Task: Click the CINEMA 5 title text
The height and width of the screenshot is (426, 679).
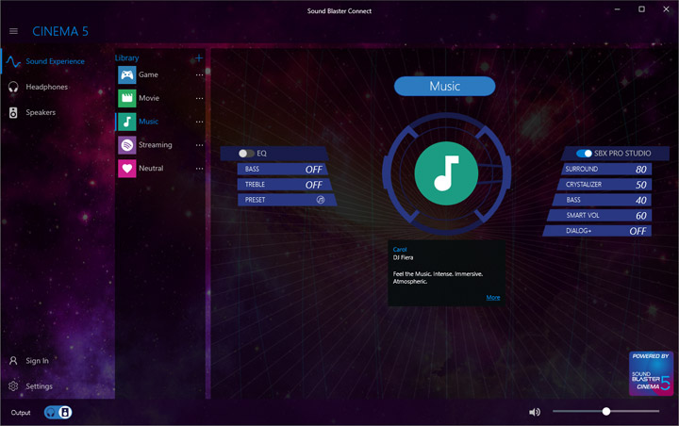Action: pyautogui.click(x=60, y=31)
